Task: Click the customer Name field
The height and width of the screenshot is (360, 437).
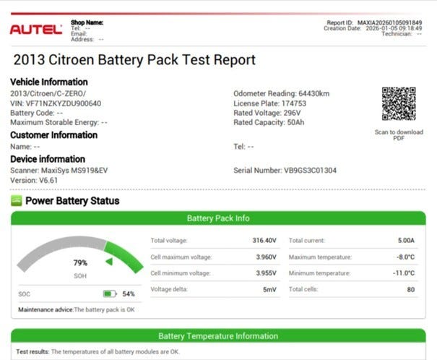Action: 25,147
